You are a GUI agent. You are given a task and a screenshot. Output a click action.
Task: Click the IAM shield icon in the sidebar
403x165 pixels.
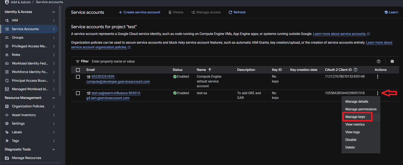[7, 20]
